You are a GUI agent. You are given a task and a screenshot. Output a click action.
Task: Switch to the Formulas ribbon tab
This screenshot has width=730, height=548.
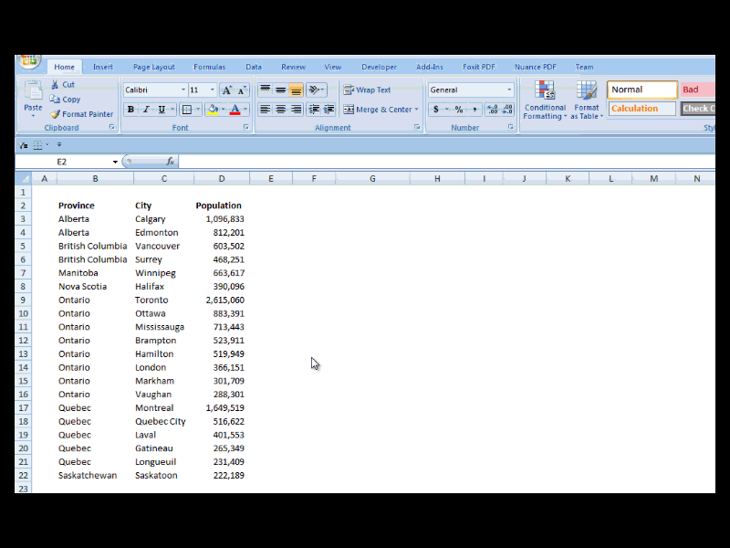[x=209, y=66]
